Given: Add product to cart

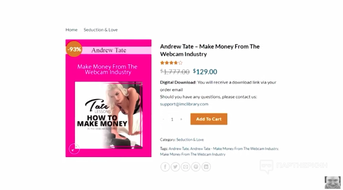Looking at the screenshot, I should tap(209, 119).
